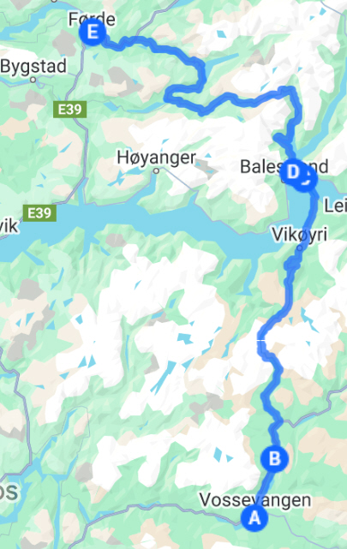
Task: Click the Høyanger town dot
Action: [x=157, y=170]
